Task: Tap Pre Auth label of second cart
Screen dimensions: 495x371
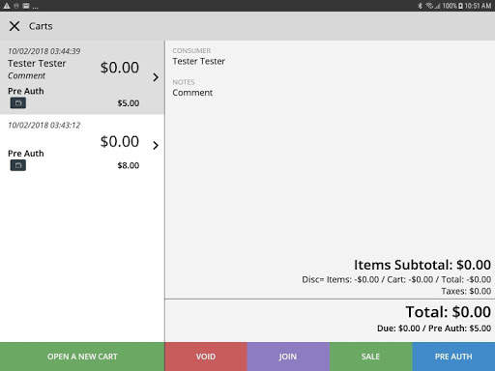Action: pyautogui.click(x=26, y=154)
